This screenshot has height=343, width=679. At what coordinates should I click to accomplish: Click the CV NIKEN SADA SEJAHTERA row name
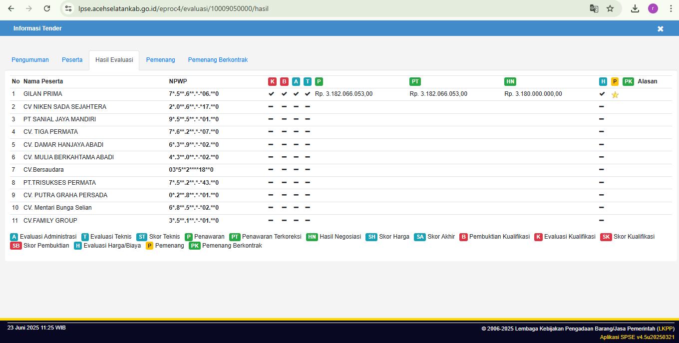pyautogui.click(x=64, y=107)
